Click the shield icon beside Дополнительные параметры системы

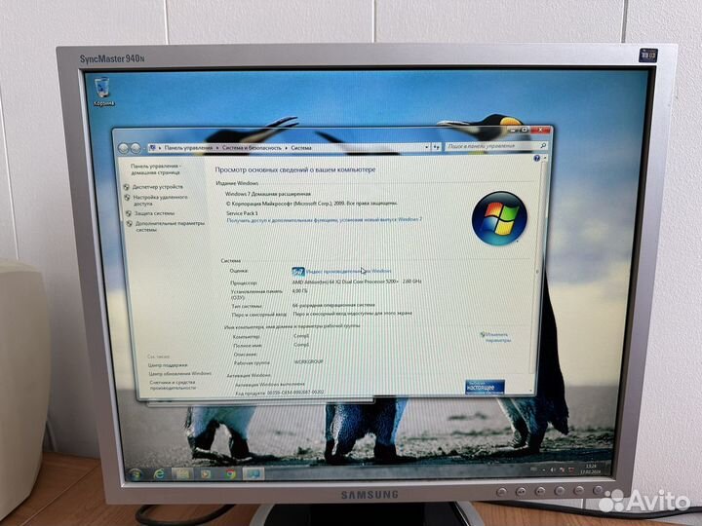tap(130, 224)
